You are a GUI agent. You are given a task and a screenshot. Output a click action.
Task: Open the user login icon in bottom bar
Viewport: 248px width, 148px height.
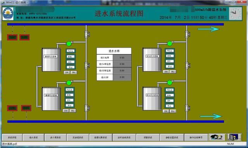coord(217,137)
